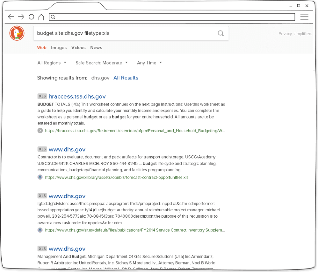Focus the browser address bar
The height and width of the screenshot is (272, 318).
[x=172, y=17]
